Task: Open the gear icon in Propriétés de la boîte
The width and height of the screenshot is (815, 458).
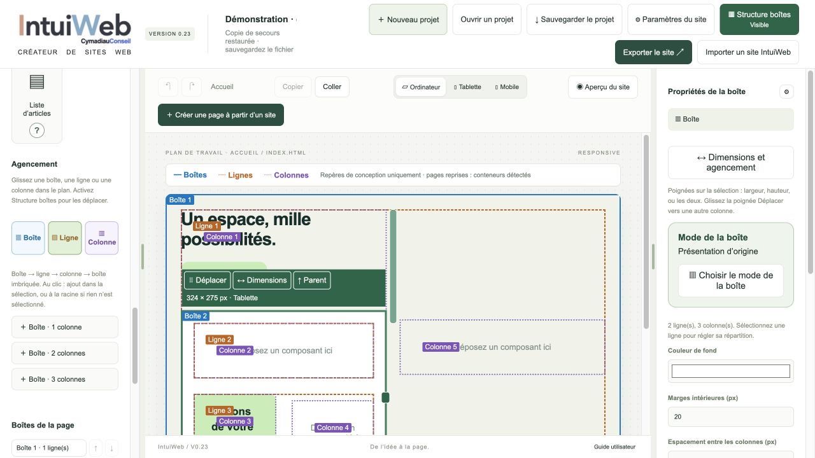Action: pos(786,92)
